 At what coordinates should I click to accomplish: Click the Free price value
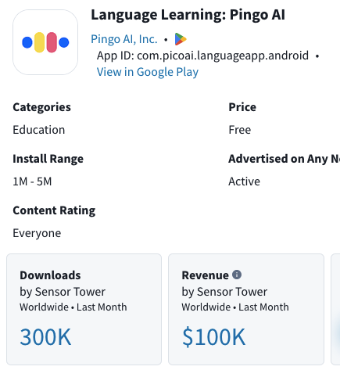click(240, 130)
